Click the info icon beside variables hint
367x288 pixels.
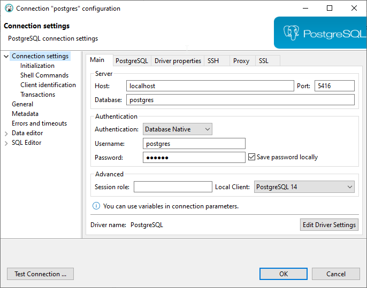(96, 206)
